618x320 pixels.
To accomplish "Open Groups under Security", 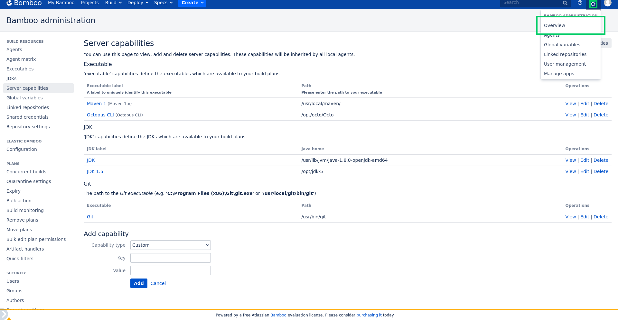I will point(14,291).
